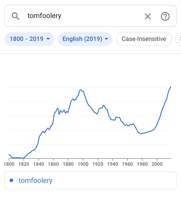Select the 1960 year axis label

(x=127, y=164)
